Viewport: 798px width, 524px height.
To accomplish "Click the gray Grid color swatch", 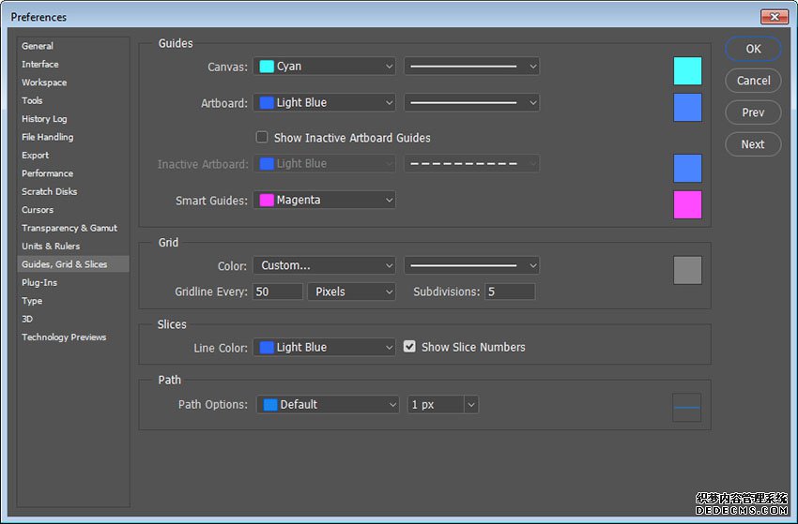I will 687,270.
